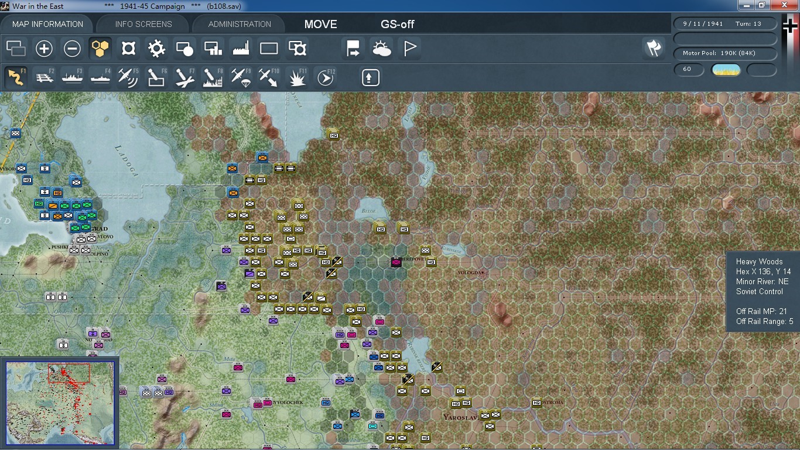Switch to the INFO SCREENS tab

pyautogui.click(x=143, y=24)
